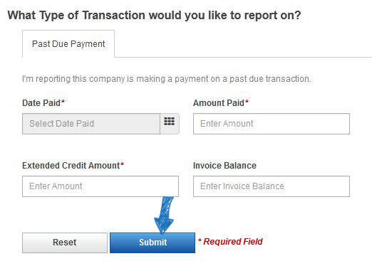Click the red asterisk beside Date Paid
The height and width of the screenshot is (266, 372).
click(63, 102)
